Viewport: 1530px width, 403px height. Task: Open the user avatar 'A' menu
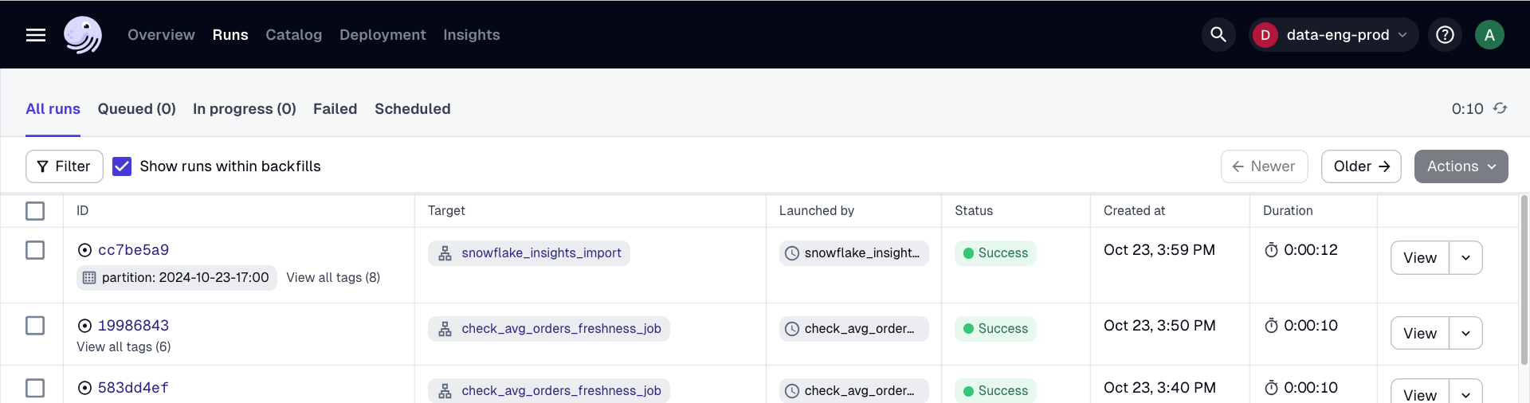click(1489, 35)
